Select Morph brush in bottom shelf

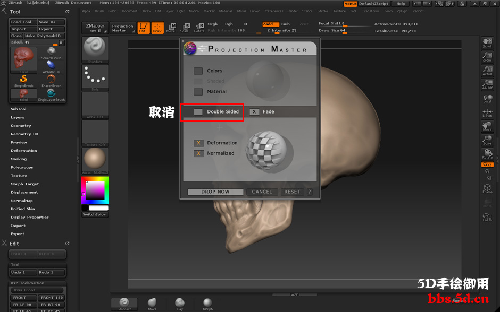(x=207, y=304)
